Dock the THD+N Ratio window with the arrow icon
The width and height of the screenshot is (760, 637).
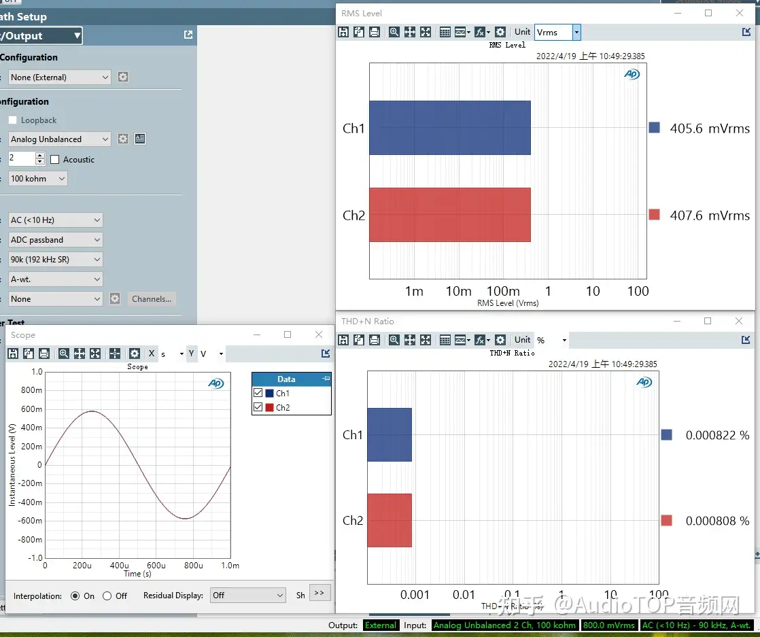(x=746, y=340)
